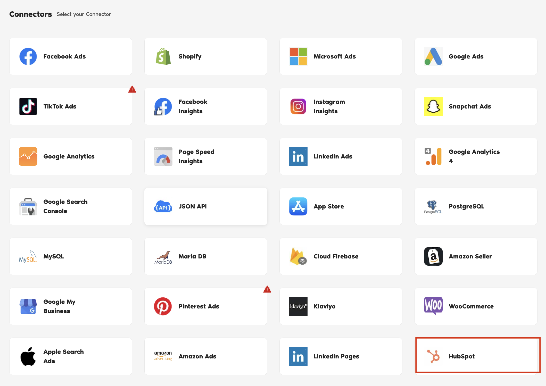Choose the Amazon Seller label
The width and height of the screenshot is (546, 386).
pos(470,256)
